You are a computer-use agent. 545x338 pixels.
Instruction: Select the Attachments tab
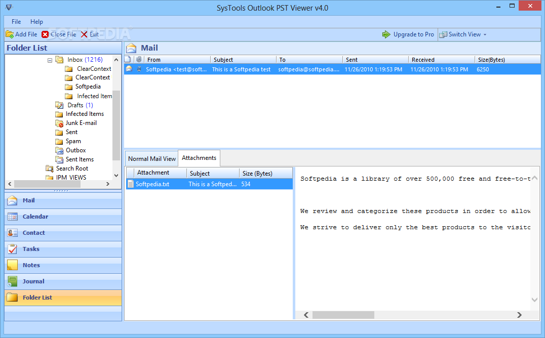[x=199, y=158]
